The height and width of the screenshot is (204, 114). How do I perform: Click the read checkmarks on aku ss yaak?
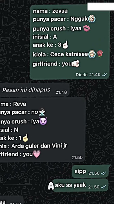coord(104,187)
